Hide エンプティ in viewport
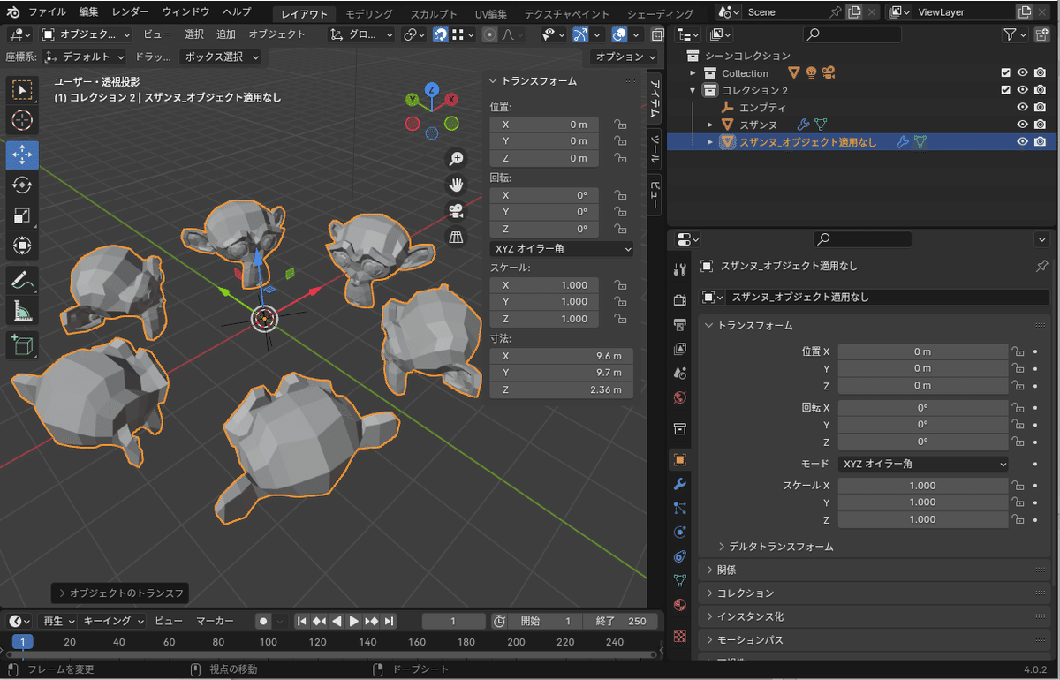Image resolution: width=1060 pixels, height=680 pixels. tap(1023, 108)
